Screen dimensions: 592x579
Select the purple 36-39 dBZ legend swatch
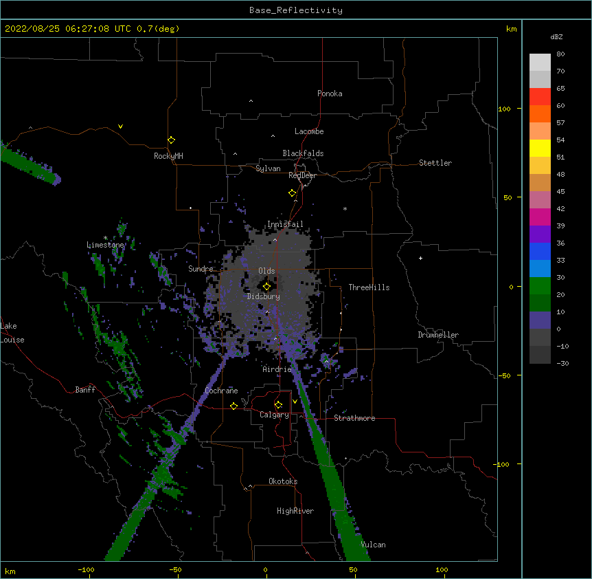[x=540, y=234]
